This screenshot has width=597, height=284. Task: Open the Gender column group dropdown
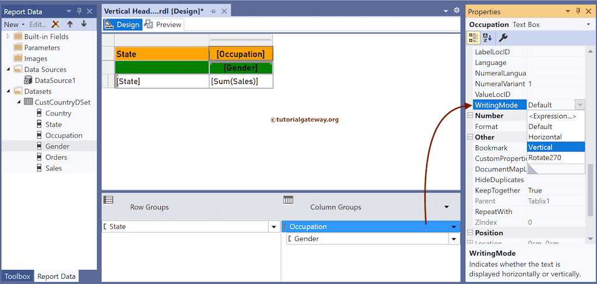[454, 239]
